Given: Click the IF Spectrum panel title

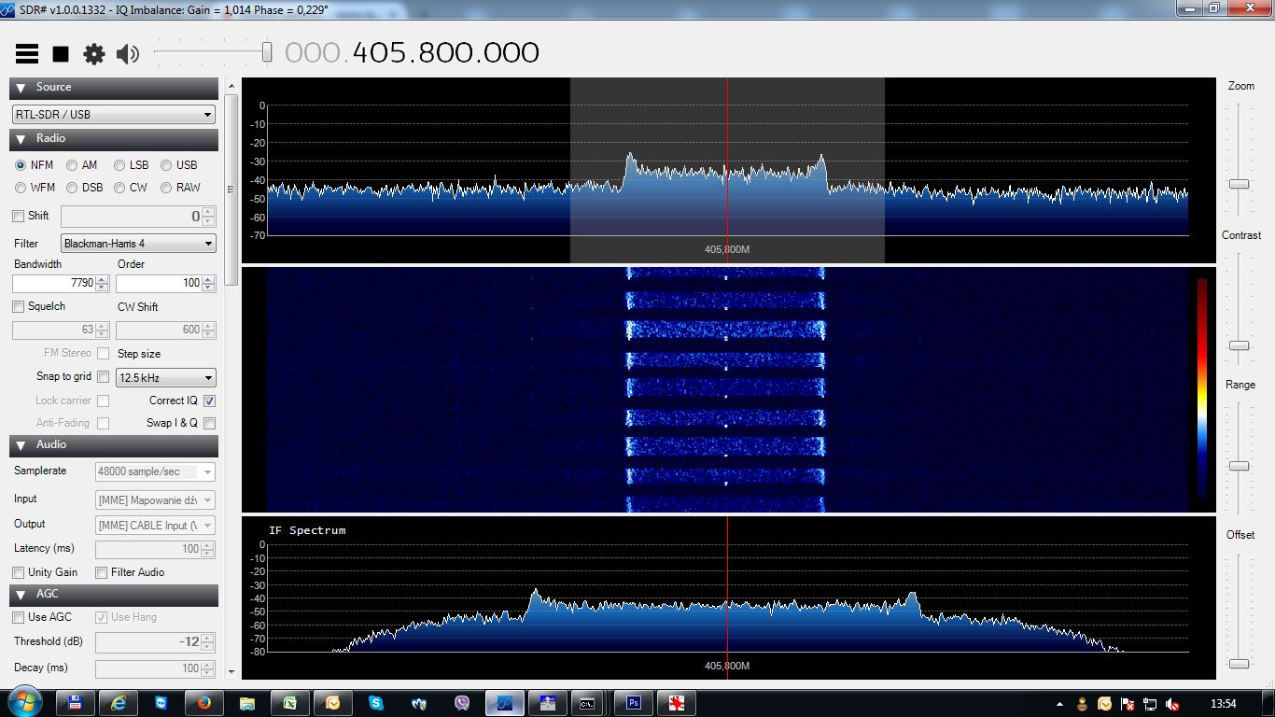Looking at the screenshot, I should (x=307, y=530).
